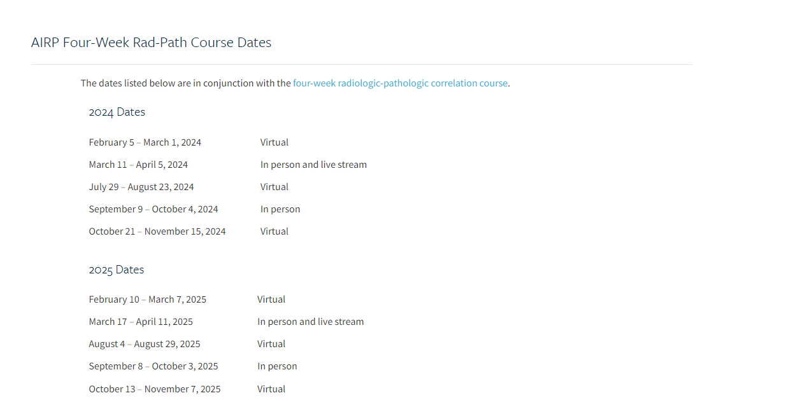Click the February 5 – March 1, 2024 date
The height and width of the screenshot is (412, 793).
(145, 142)
